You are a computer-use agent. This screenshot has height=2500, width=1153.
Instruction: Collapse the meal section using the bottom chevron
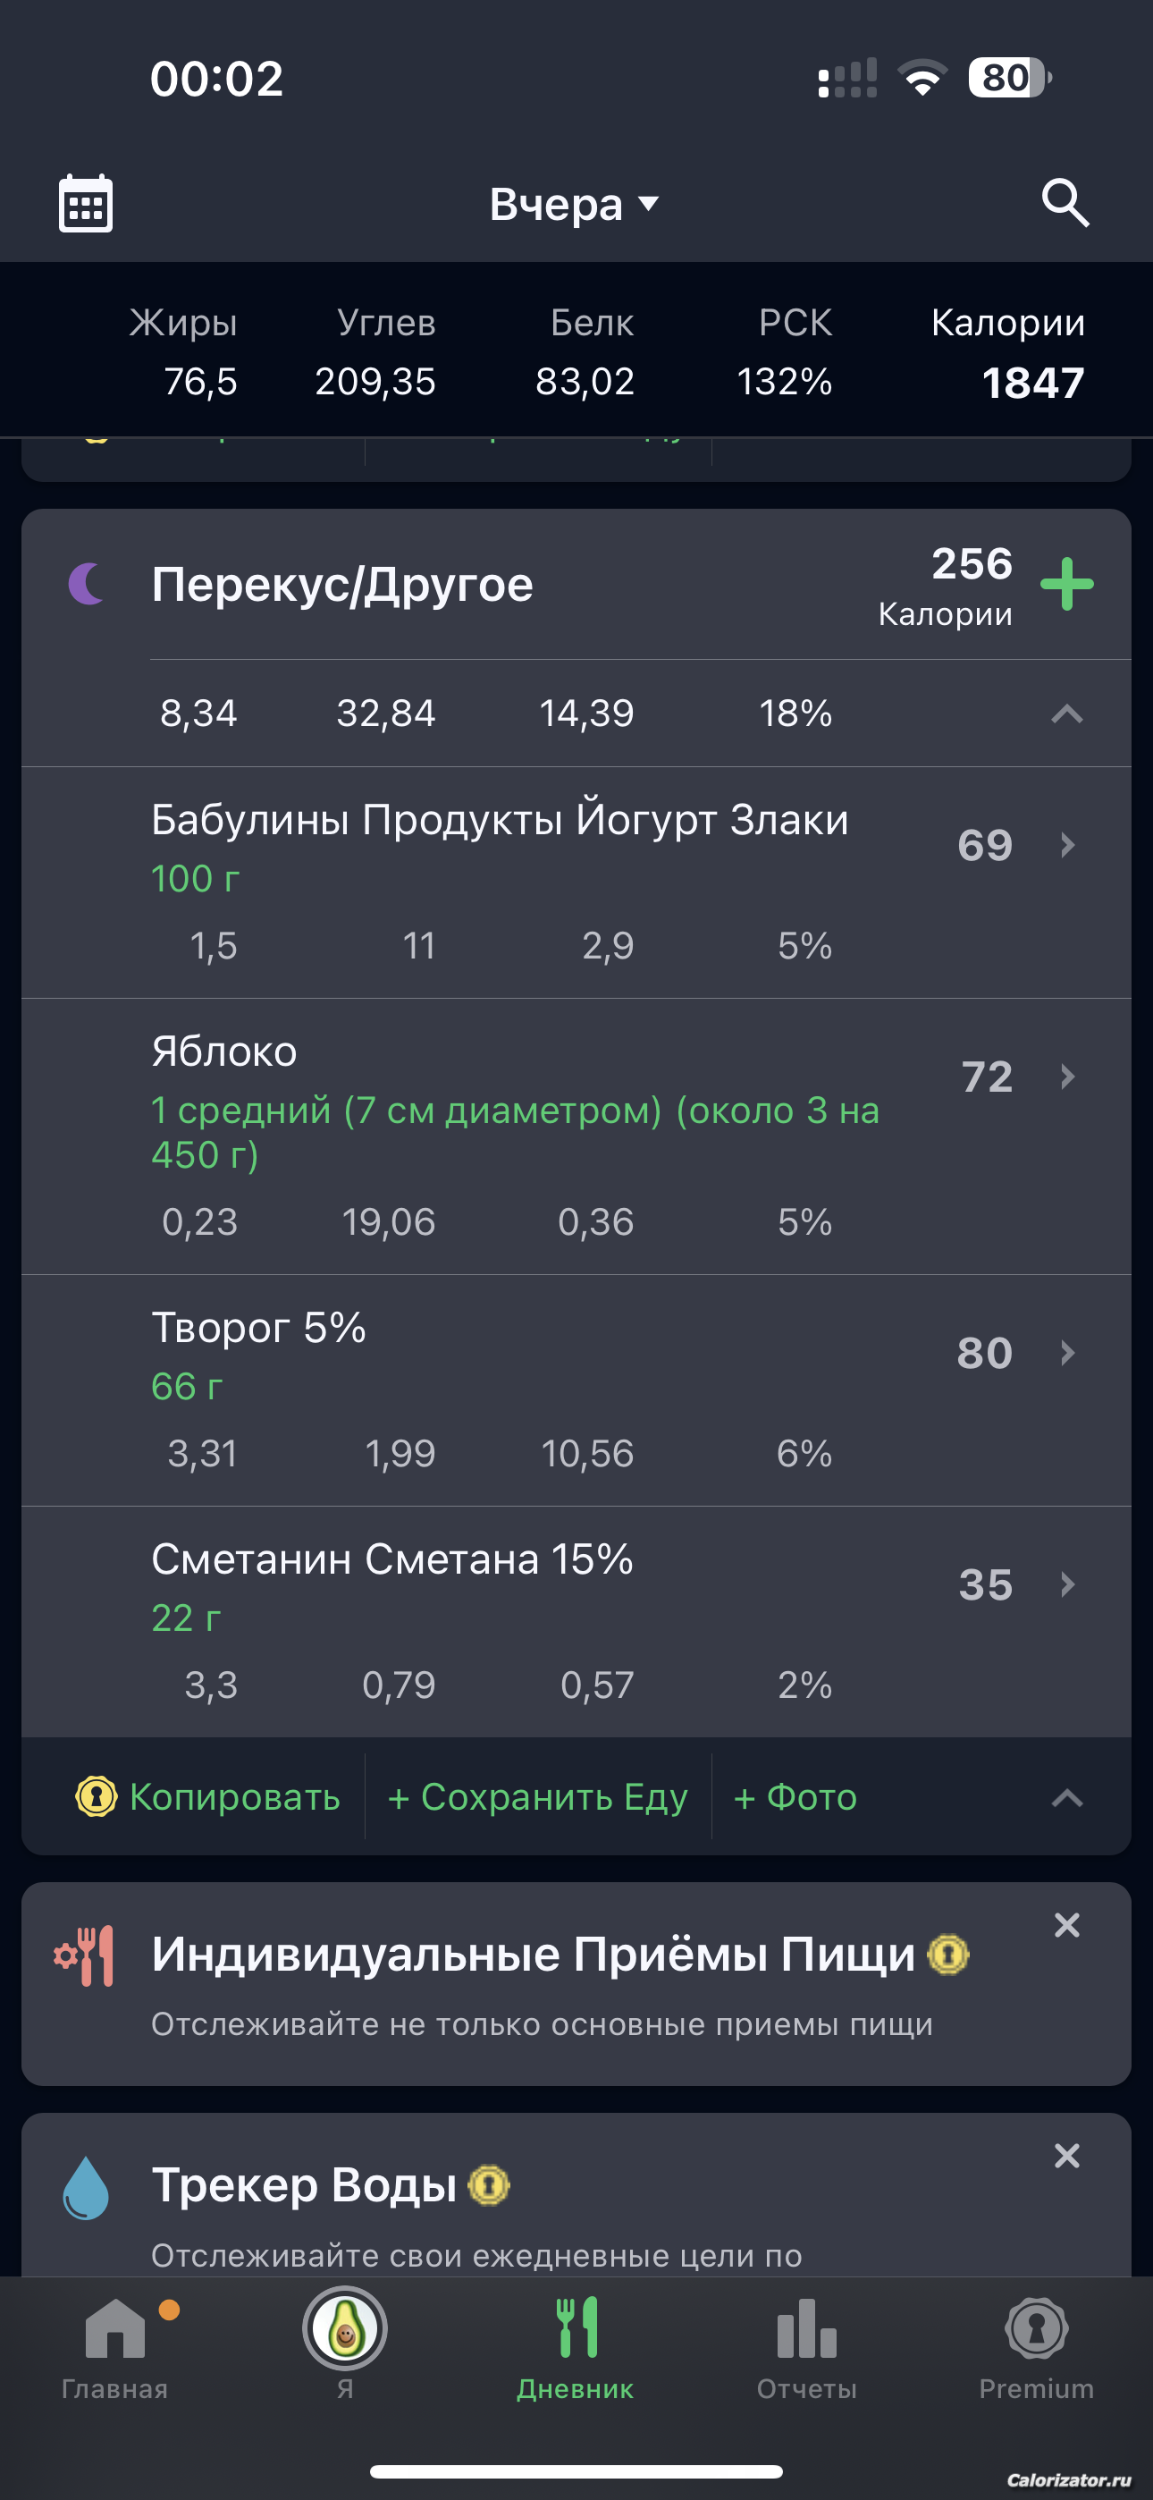click(x=1065, y=1797)
